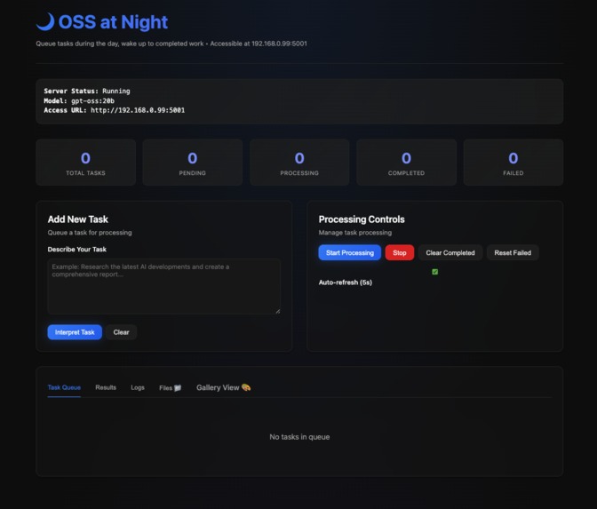Click the Total Tasks stat card
This screenshot has height=509, width=597.
click(x=85, y=163)
